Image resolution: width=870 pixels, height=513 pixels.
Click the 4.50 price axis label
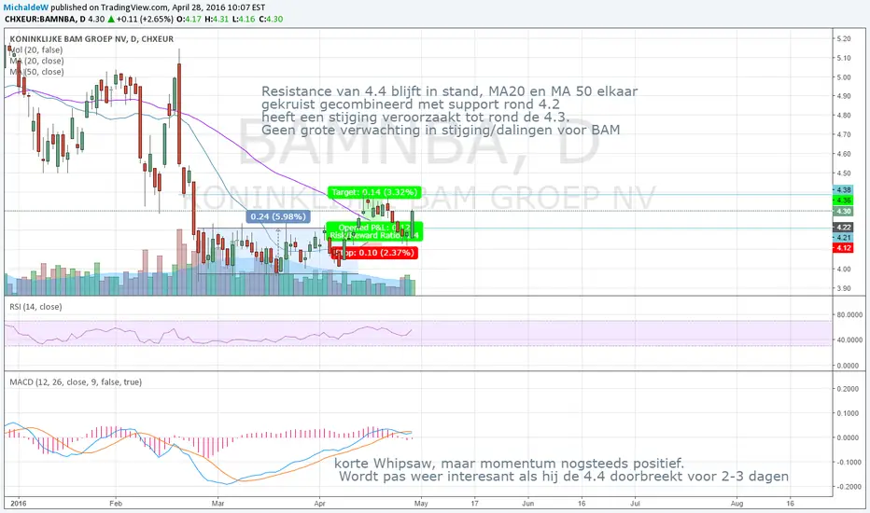tap(843, 173)
